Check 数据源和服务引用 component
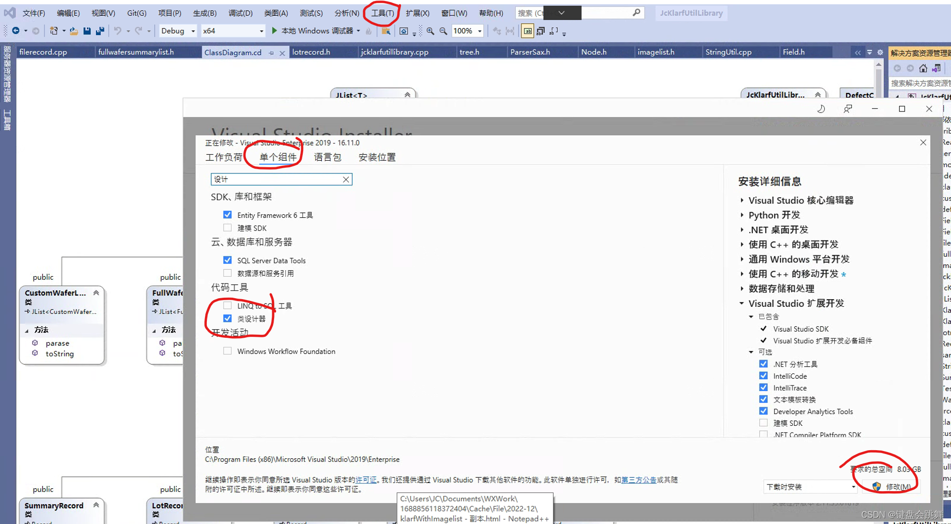951x524 pixels. tap(227, 273)
